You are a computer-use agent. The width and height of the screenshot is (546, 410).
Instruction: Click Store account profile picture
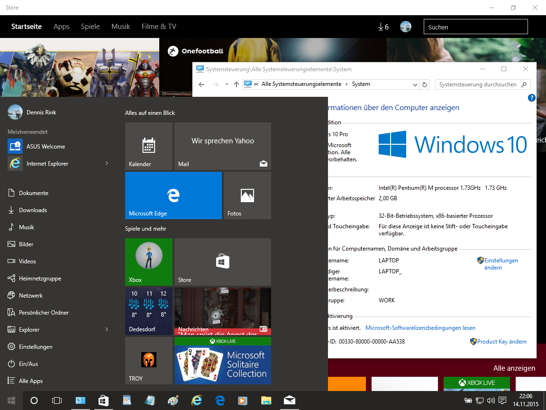coord(406,27)
